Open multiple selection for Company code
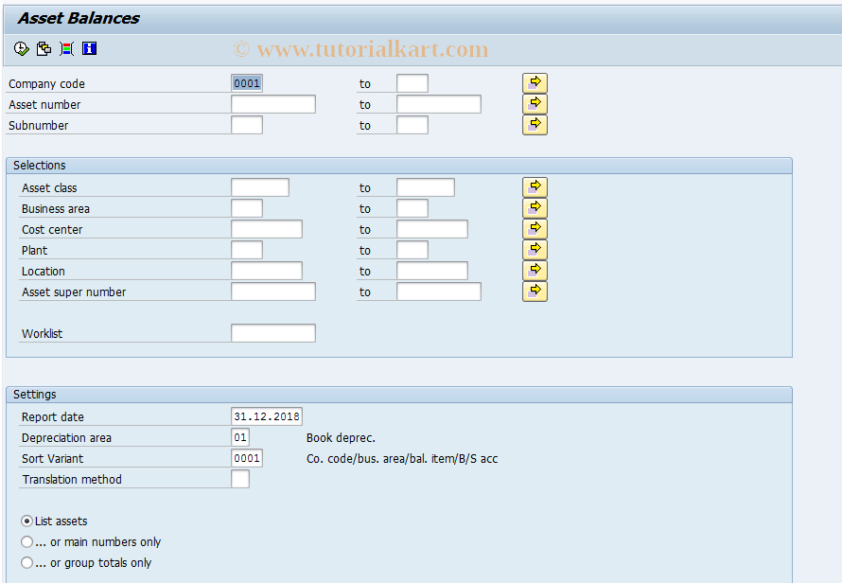This screenshot has width=842, height=583. (x=535, y=82)
